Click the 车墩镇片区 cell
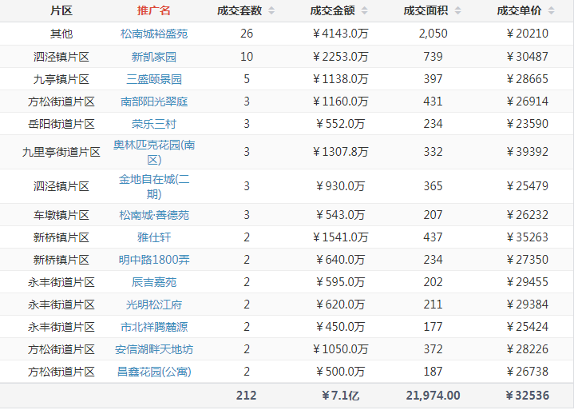Viewport: 574px width, 410px height. (x=61, y=215)
